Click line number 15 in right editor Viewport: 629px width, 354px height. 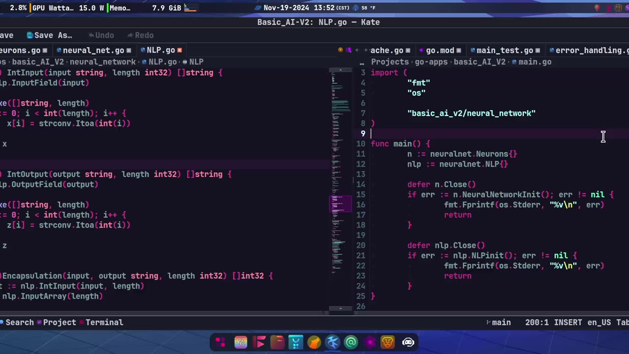pyautogui.click(x=361, y=195)
